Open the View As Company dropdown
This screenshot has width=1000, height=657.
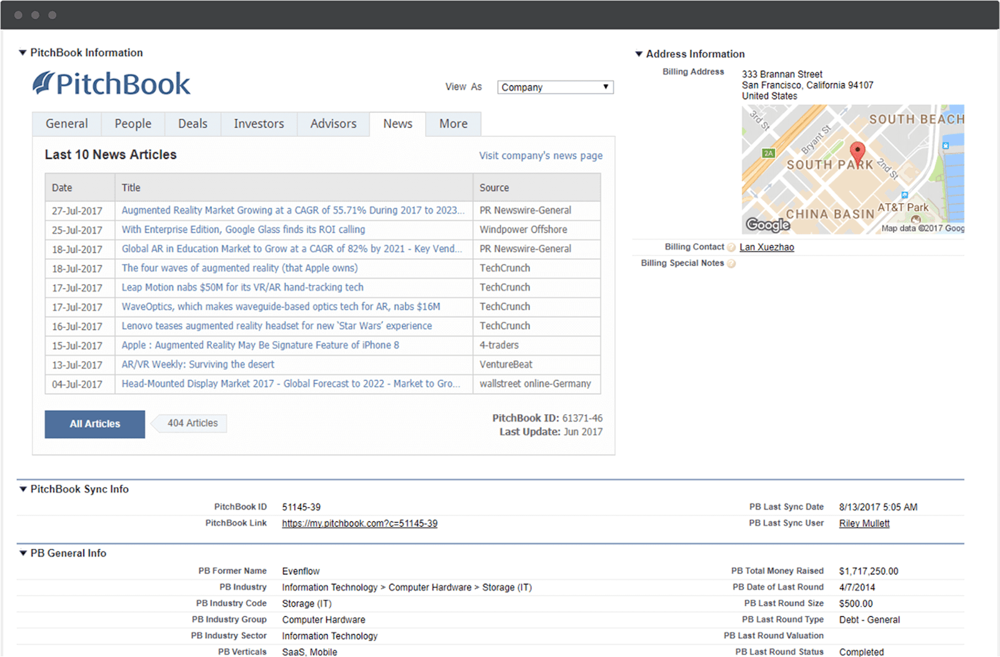pos(555,87)
